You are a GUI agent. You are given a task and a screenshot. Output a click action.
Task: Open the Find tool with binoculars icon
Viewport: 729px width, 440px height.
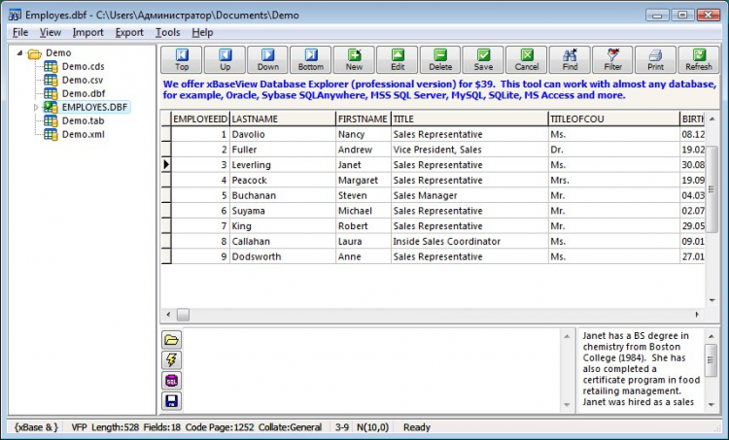pos(570,59)
